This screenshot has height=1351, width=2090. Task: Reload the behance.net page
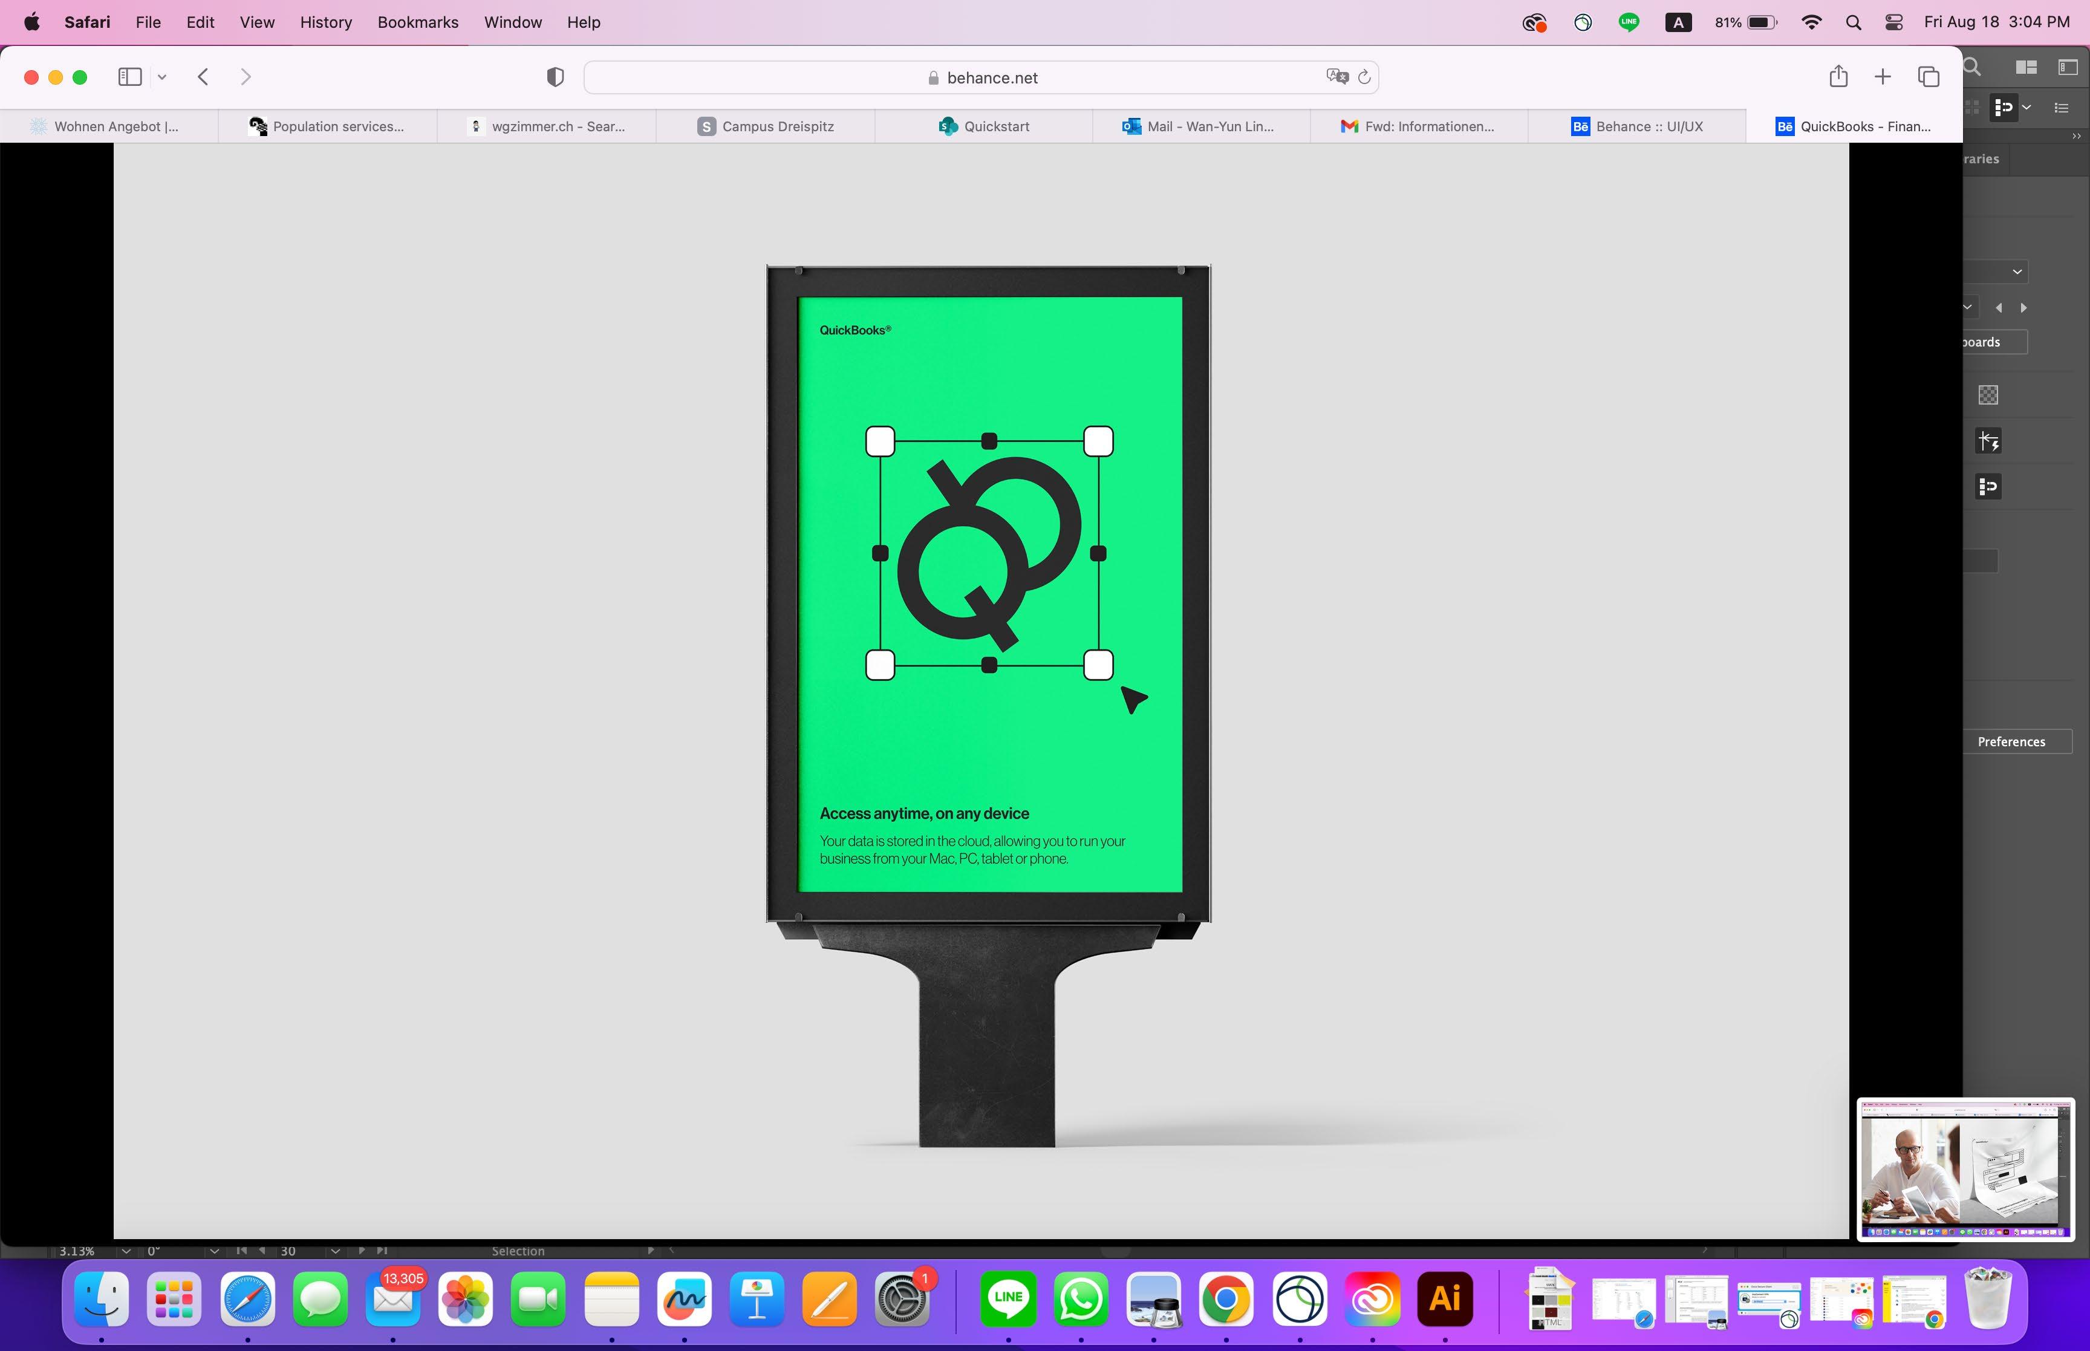pyautogui.click(x=1364, y=77)
